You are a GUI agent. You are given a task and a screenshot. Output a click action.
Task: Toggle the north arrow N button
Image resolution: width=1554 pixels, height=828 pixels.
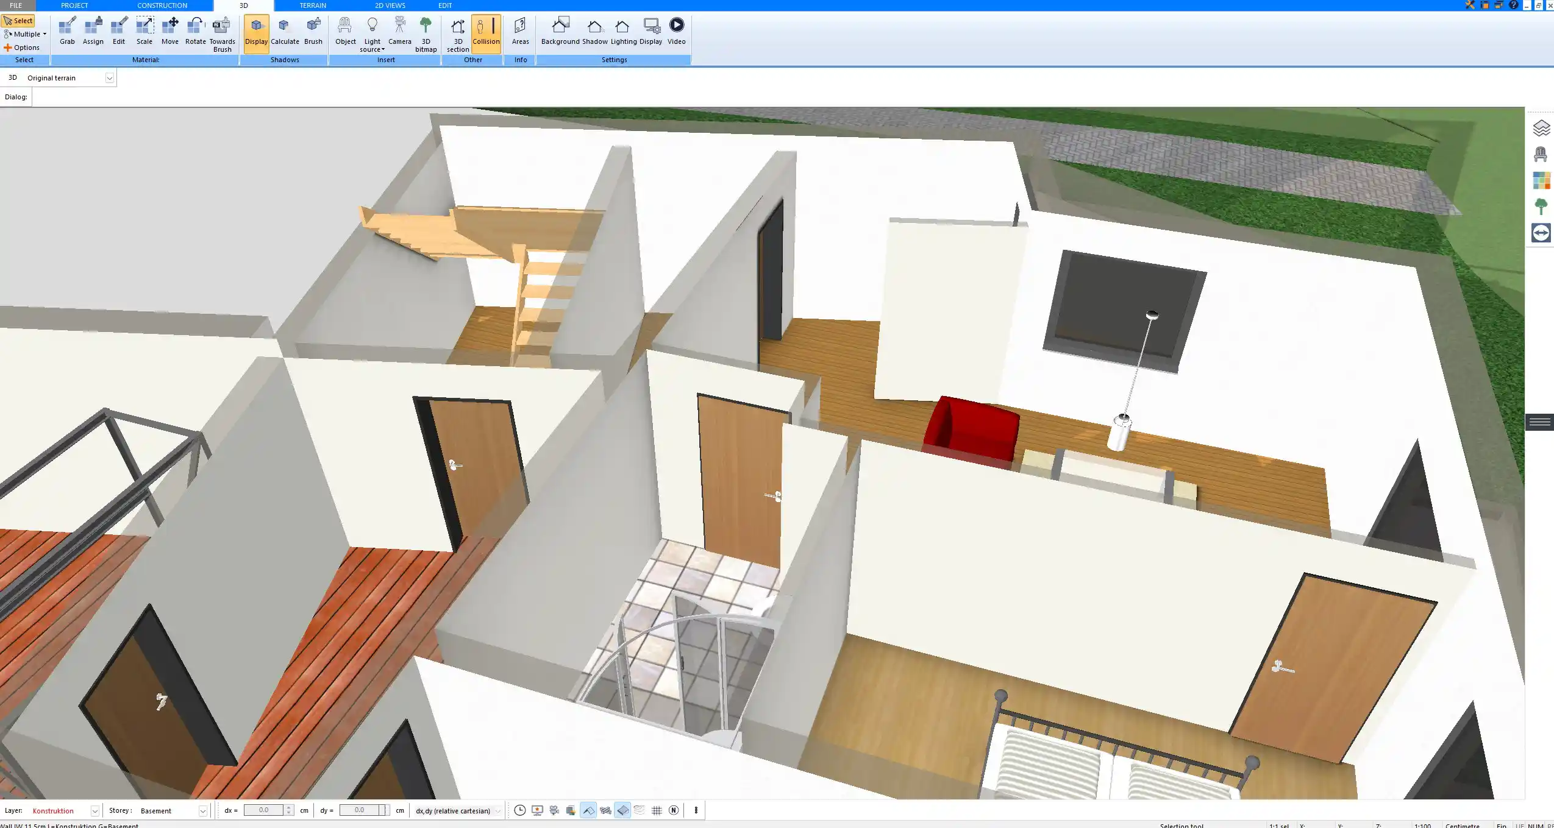674,810
